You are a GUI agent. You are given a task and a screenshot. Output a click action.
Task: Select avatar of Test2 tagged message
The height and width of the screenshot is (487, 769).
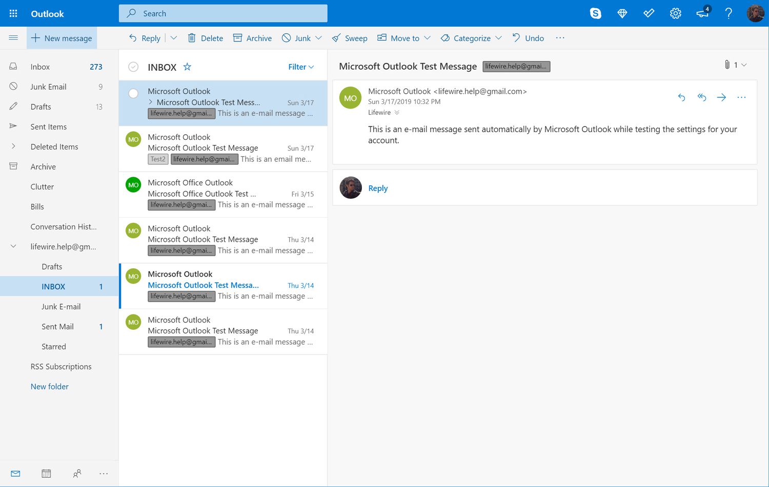point(133,139)
